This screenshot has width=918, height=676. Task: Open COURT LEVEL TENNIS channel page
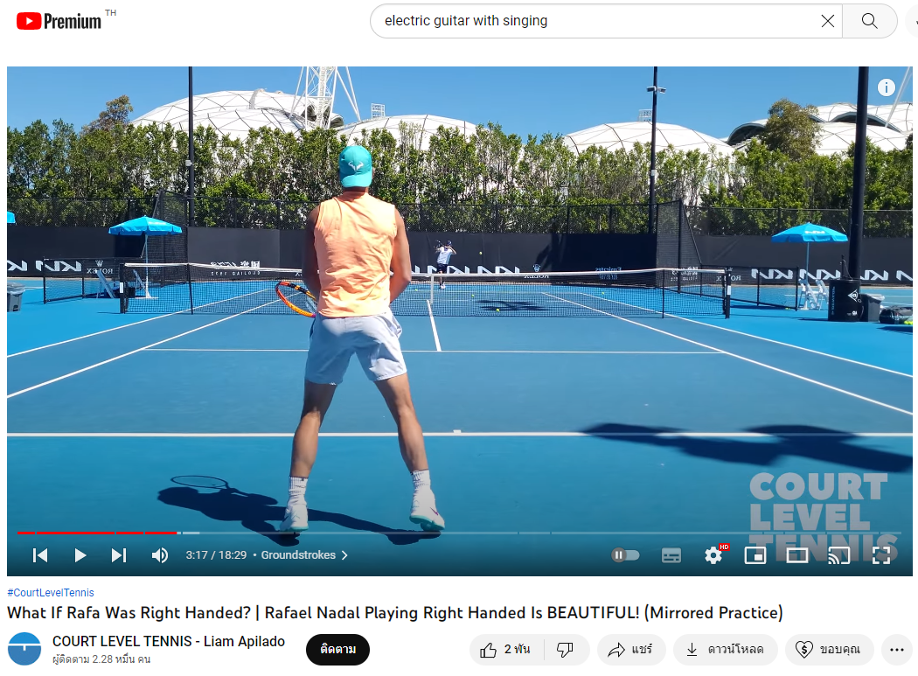point(169,641)
